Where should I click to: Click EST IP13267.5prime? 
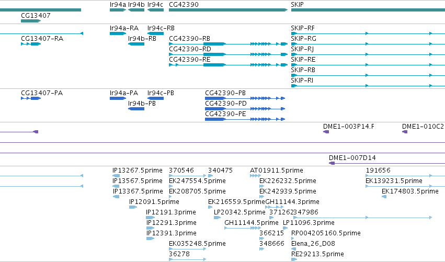138,170
